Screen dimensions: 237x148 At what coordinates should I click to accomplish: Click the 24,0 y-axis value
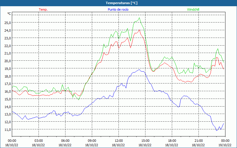click(x=8, y=30)
